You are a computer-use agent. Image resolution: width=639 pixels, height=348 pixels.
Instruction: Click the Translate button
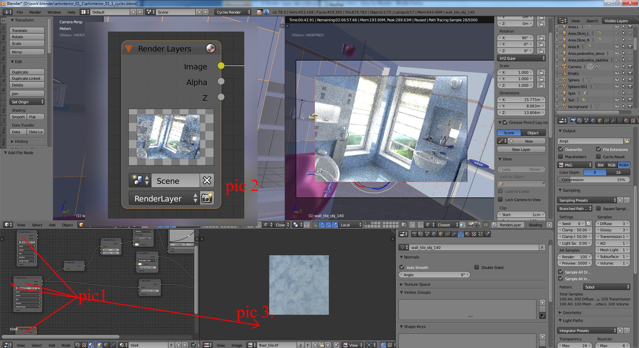27,30
